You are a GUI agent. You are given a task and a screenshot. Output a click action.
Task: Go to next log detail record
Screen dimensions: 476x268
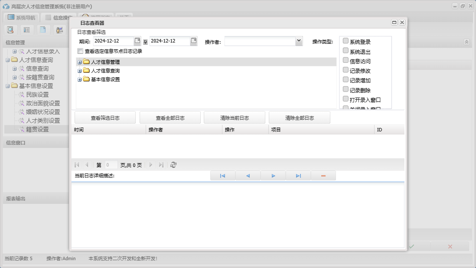click(x=273, y=176)
